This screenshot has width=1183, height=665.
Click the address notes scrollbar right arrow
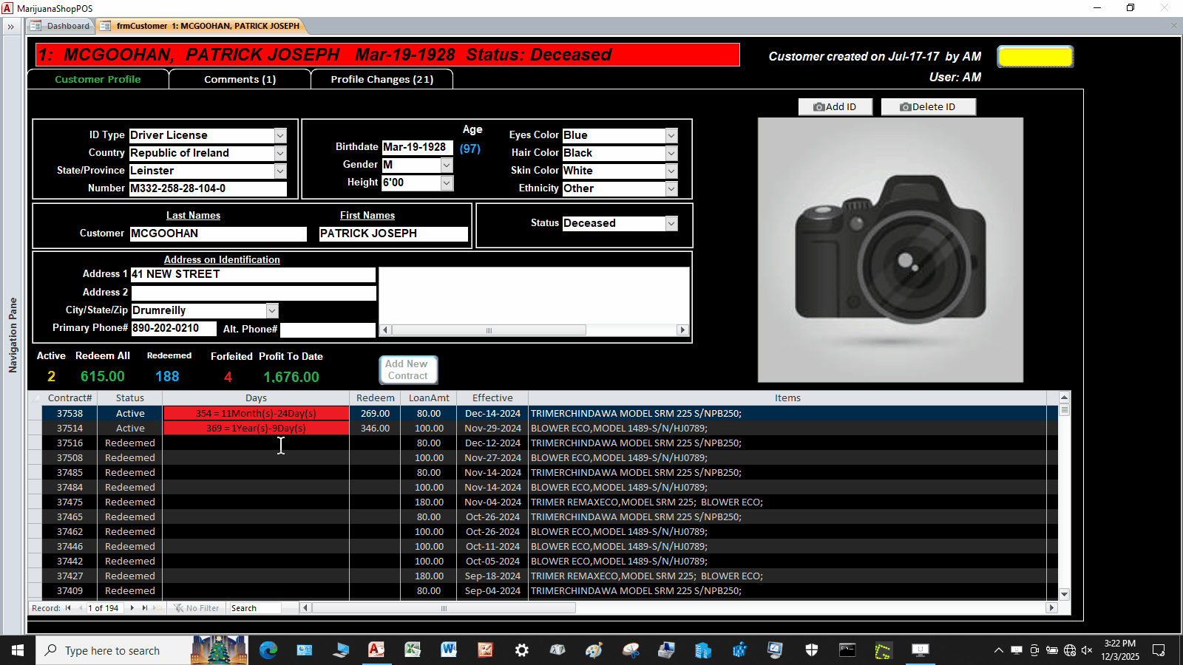pyautogui.click(x=682, y=330)
